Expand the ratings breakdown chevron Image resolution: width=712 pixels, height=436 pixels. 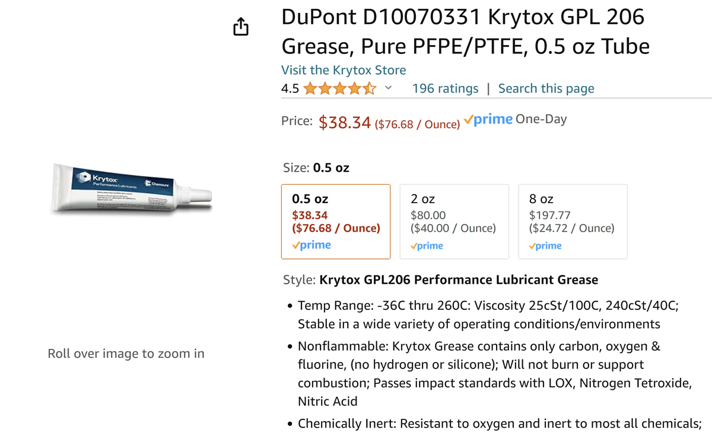pyautogui.click(x=389, y=88)
